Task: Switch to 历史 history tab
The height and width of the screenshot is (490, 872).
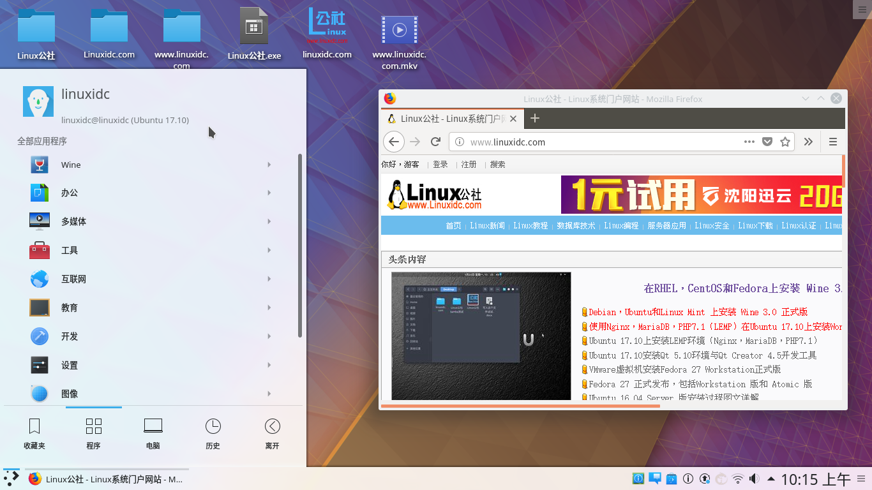Action: point(213,434)
